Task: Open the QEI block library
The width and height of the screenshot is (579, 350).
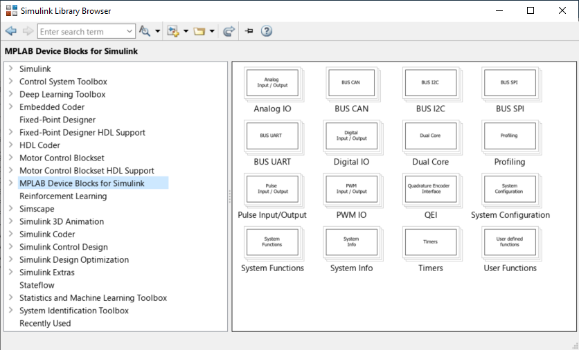Action: point(431,189)
